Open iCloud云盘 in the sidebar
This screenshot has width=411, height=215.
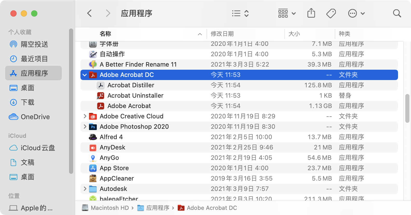tap(33, 148)
